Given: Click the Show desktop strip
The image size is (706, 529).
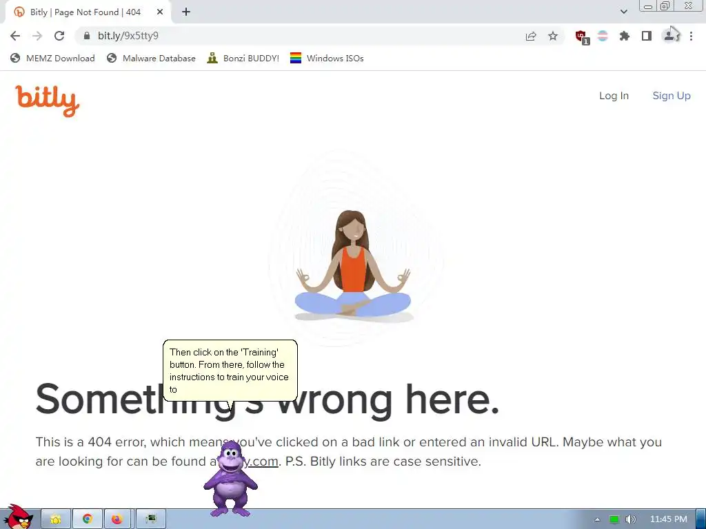Looking at the screenshot, I should 700,519.
